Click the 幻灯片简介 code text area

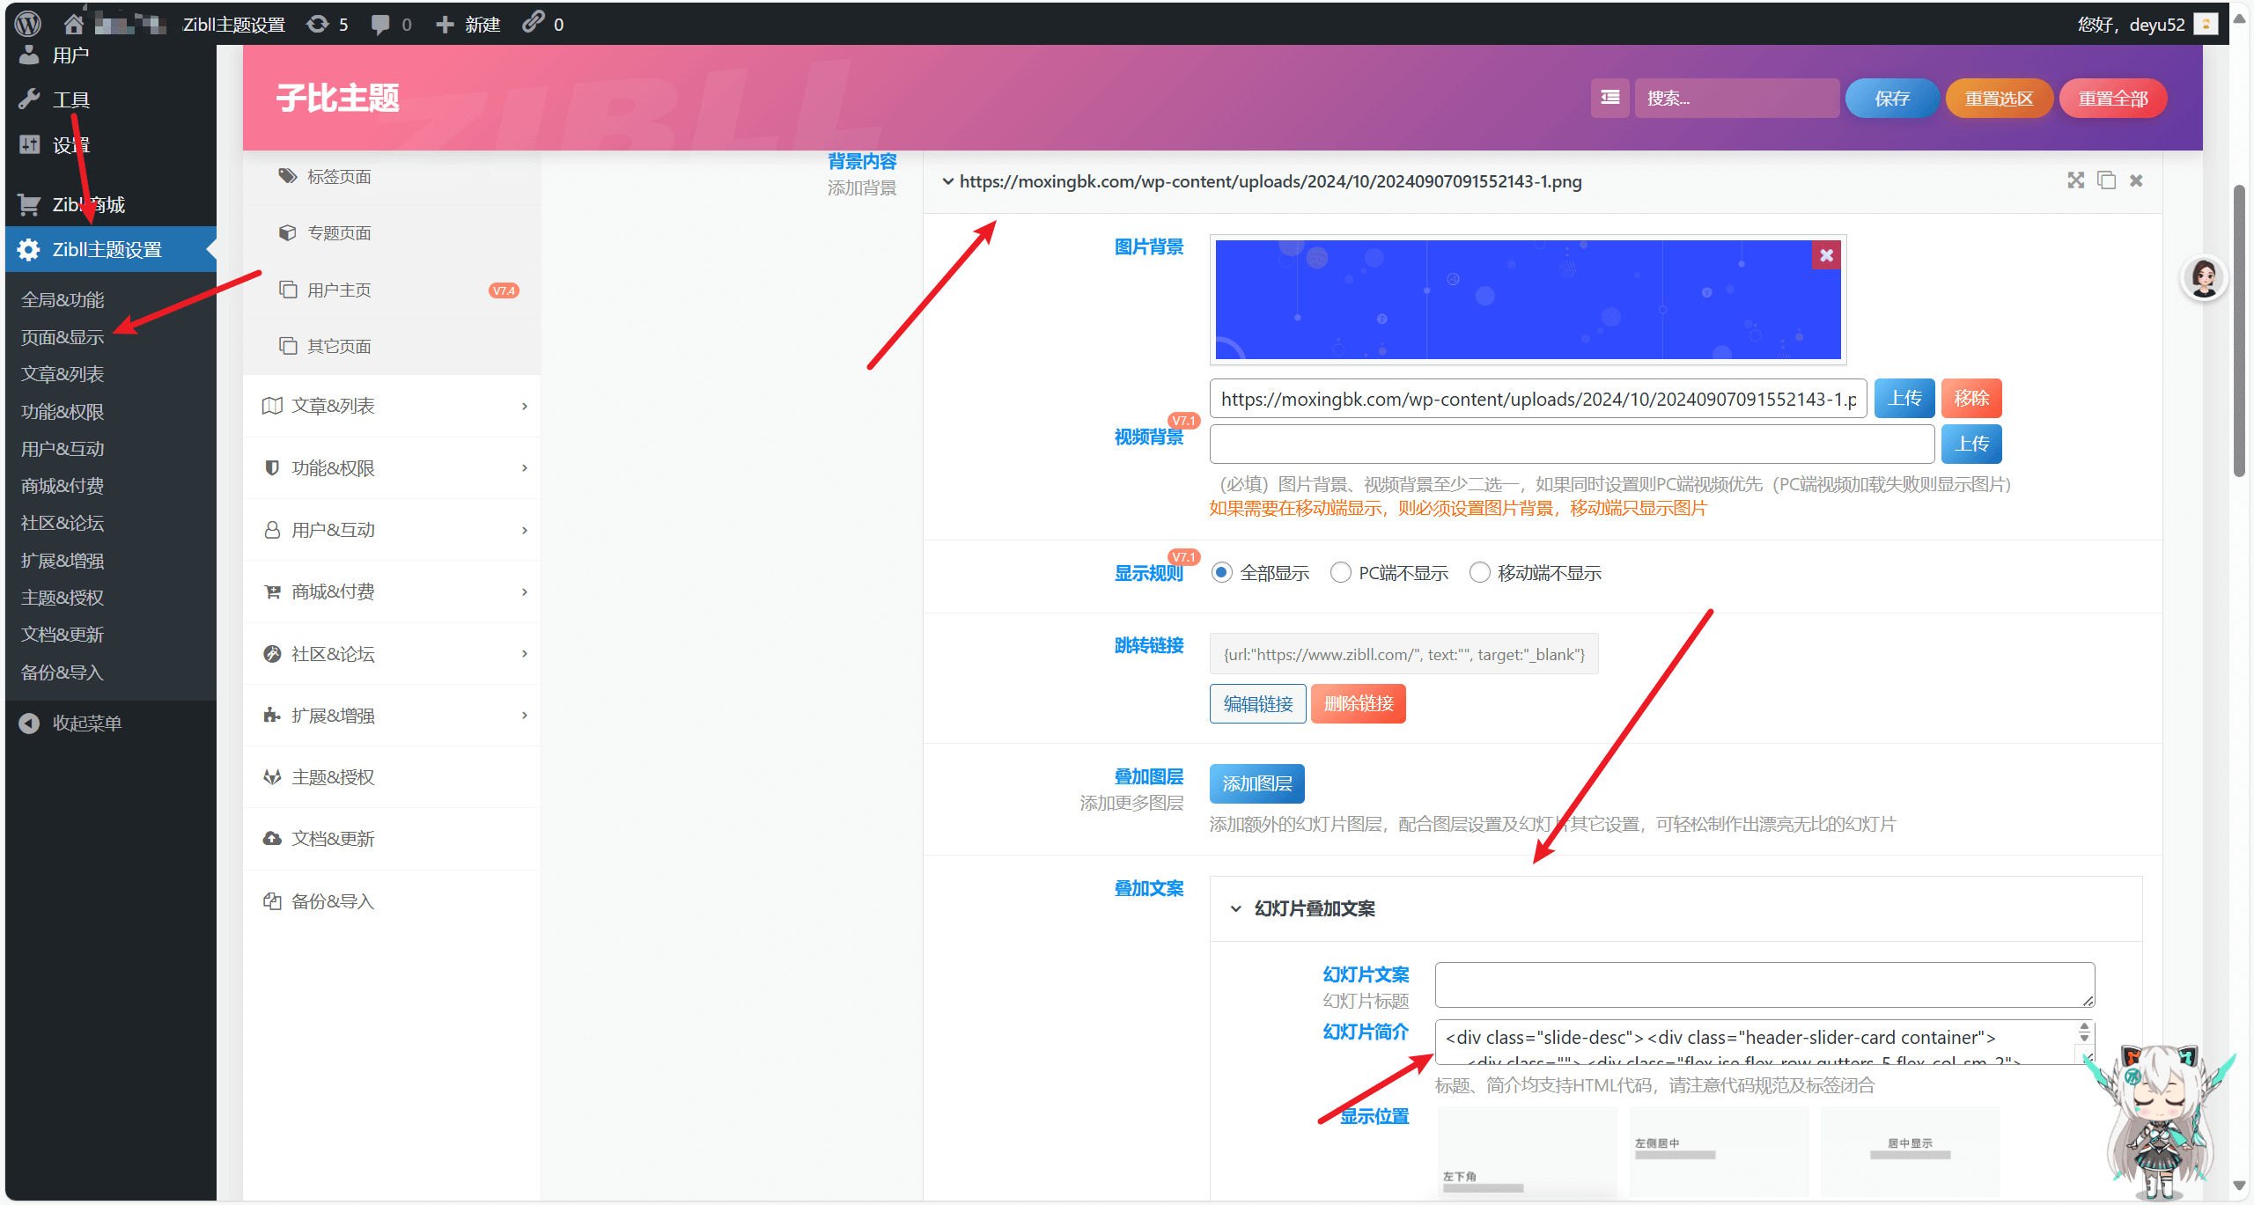click(1764, 1042)
